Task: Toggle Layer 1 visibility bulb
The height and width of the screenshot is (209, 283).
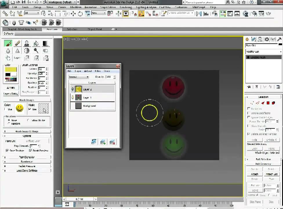Action: 72,98
